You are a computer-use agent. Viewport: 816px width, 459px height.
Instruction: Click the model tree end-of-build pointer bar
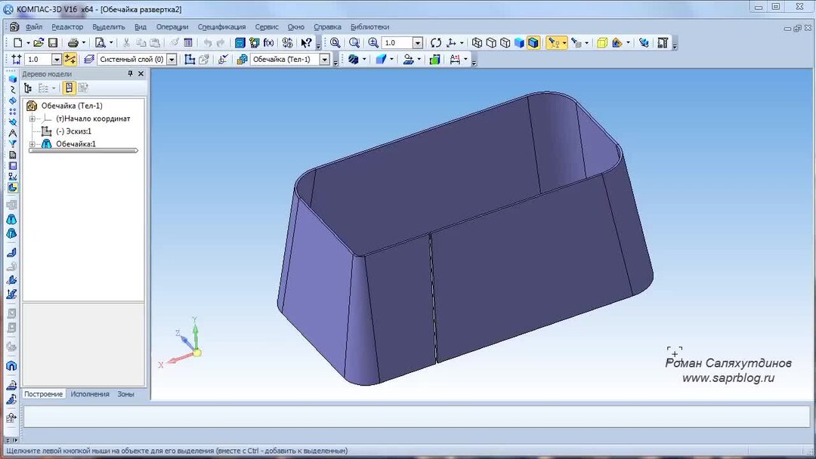click(83, 151)
